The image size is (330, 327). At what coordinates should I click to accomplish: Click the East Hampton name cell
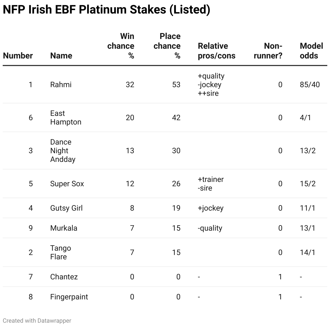(66, 118)
